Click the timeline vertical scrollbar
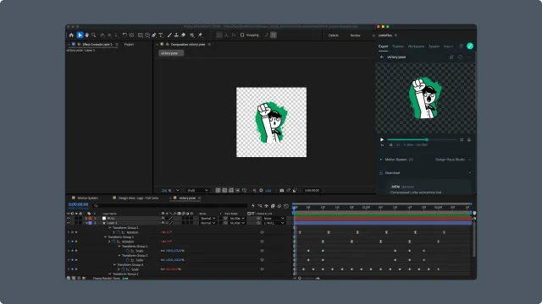The image size is (542, 304). click(474, 240)
